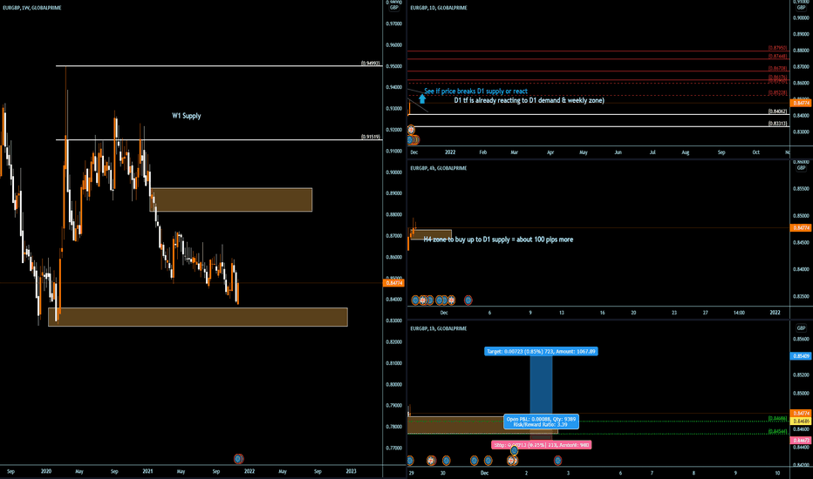
Task: Click the rightmost event icon on the 4h chart
Action: click(468, 300)
